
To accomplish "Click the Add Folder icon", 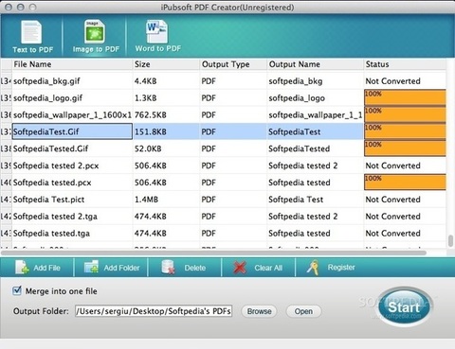I will click(x=91, y=268).
